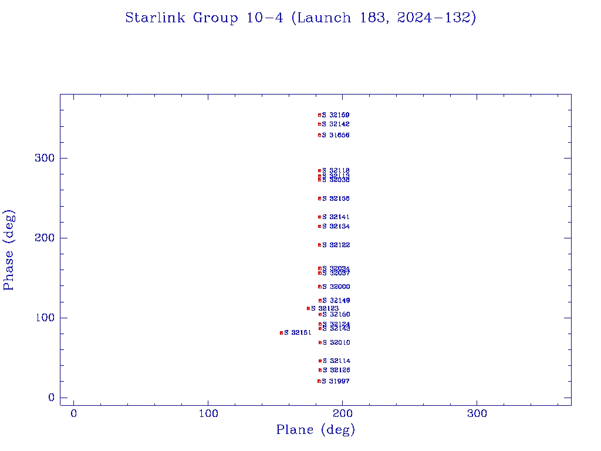The width and height of the screenshot is (601, 451).
Task: Click the '200' tick on the Plane axis
Action: point(342,413)
